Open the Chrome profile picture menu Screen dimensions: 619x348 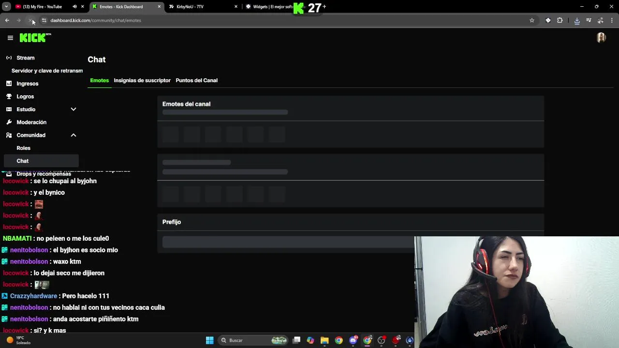coord(600,20)
